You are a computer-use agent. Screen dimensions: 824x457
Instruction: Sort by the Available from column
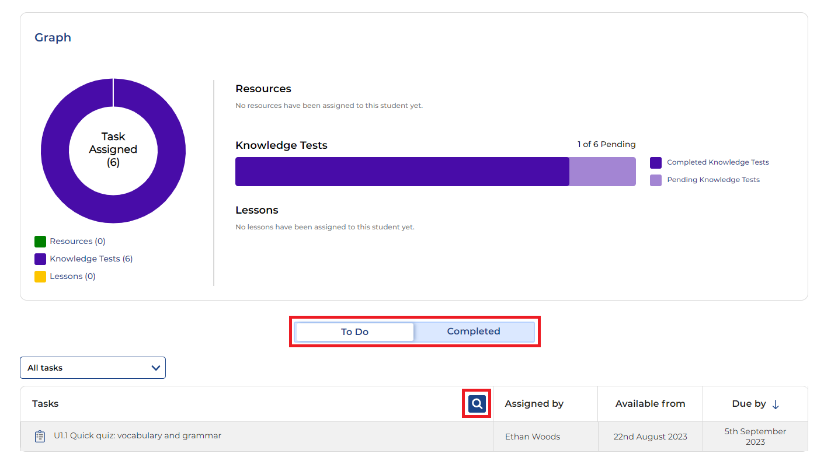click(650, 403)
